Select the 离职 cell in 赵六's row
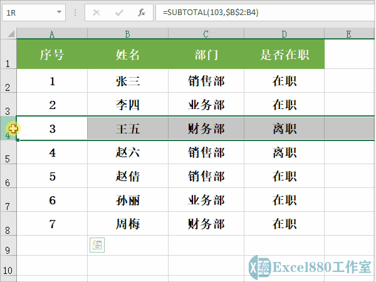This screenshot has height=282, width=376. point(285,152)
